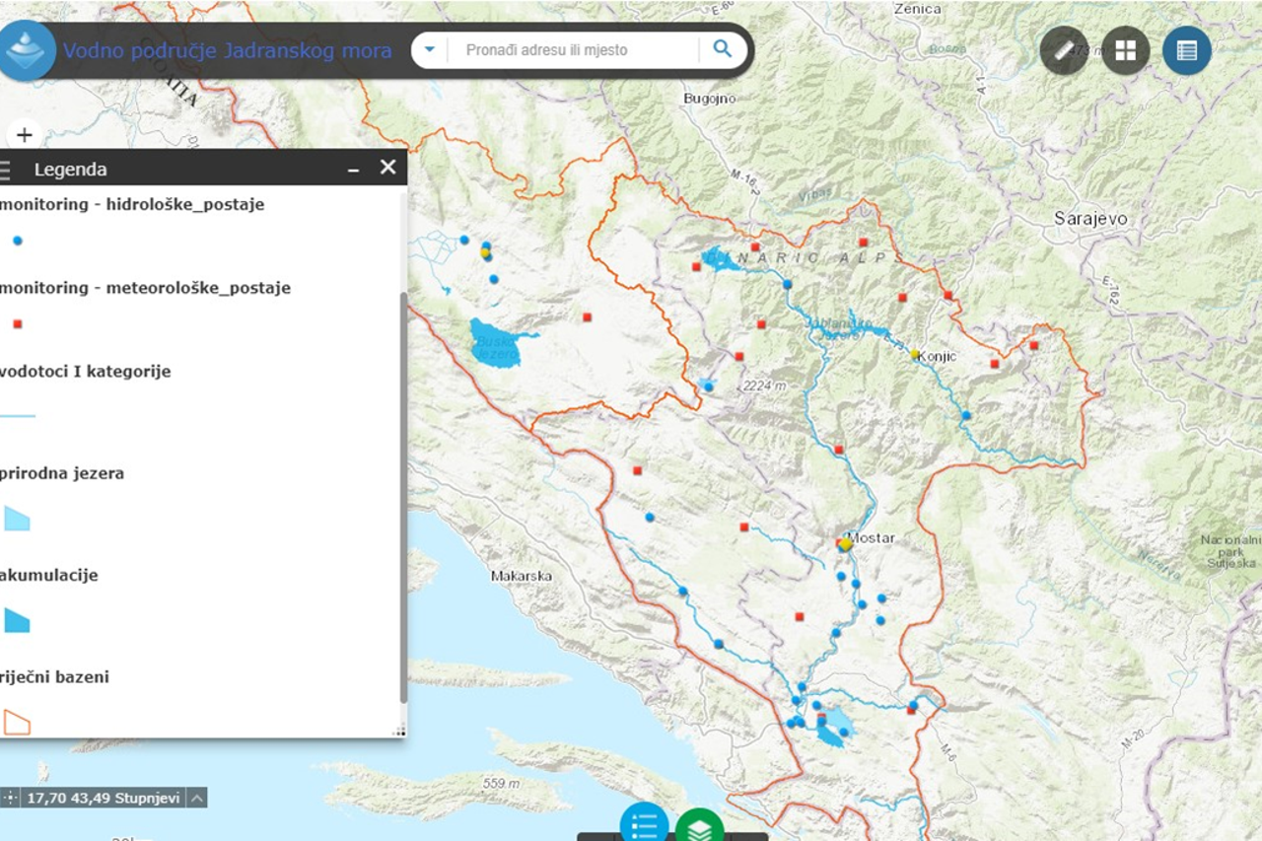
Task: Close the Legenda panel
Action: coord(388,168)
